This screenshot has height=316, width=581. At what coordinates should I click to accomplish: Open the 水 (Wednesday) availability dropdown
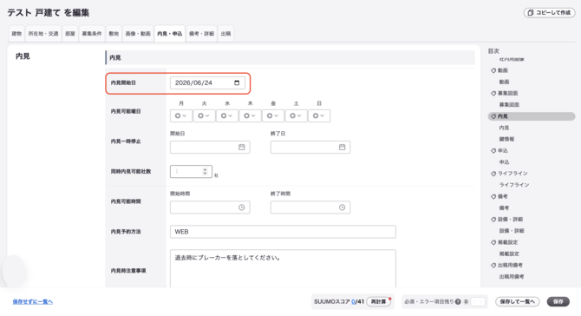click(227, 115)
